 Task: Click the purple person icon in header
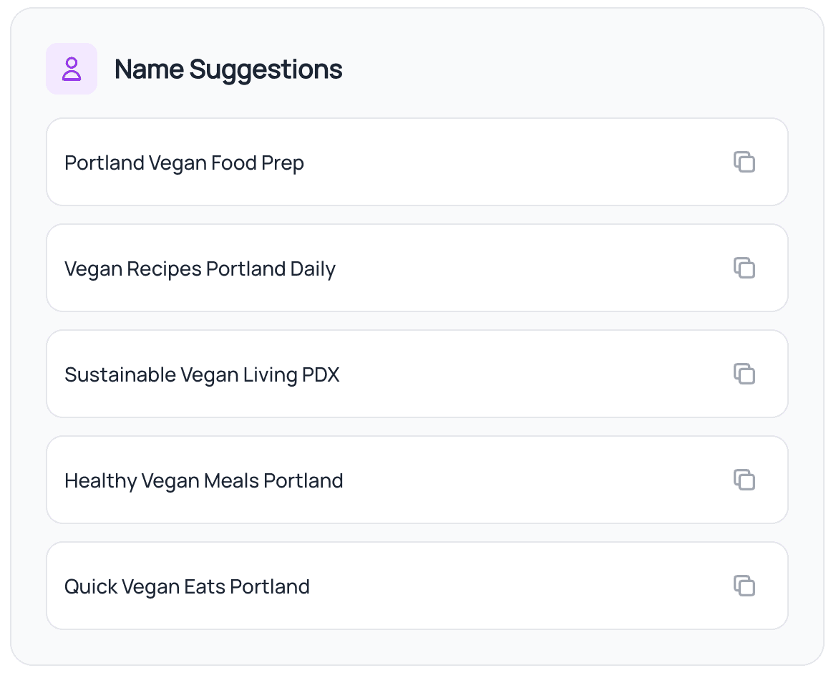tap(72, 69)
